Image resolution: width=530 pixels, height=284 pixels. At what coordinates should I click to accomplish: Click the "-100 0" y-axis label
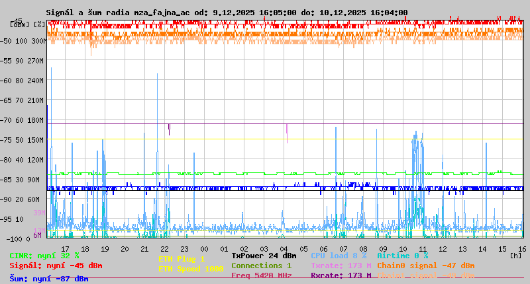[19, 239]
